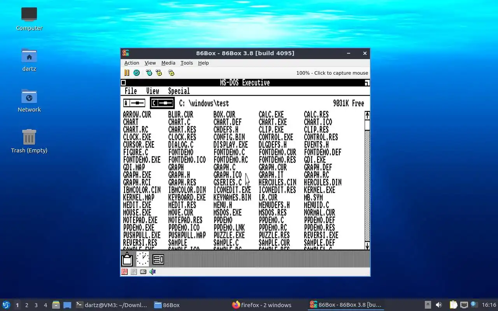Select REVERSI.EXE in the file list
498x311 pixels.
point(321,236)
